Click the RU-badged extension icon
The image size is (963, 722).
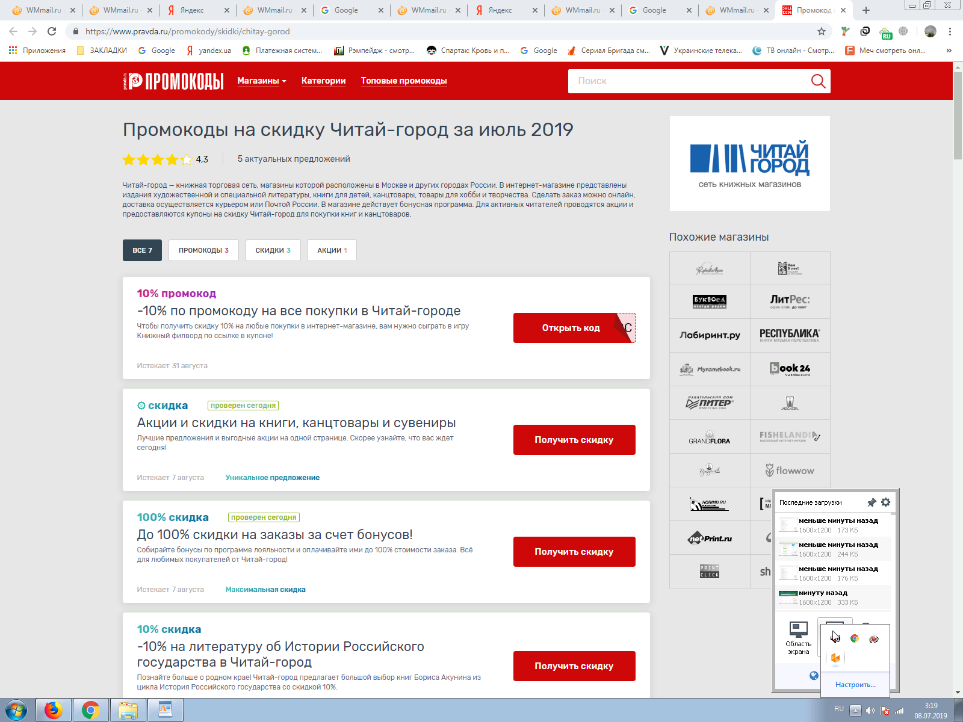pyautogui.click(x=885, y=32)
